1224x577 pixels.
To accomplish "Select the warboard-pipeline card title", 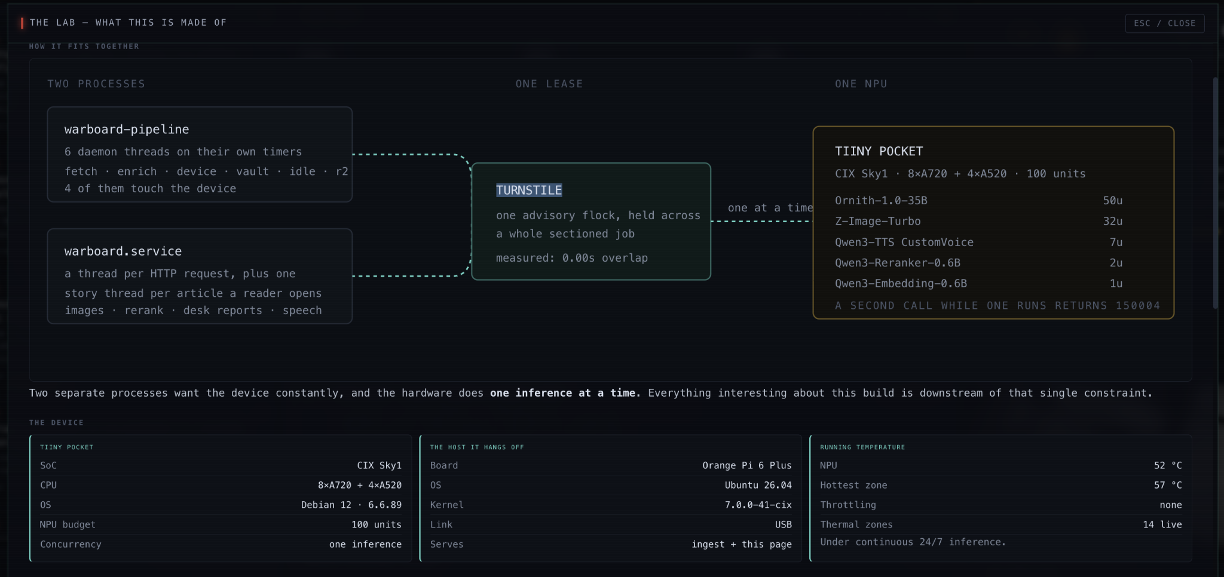I will pyautogui.click(x=127, y=129).
